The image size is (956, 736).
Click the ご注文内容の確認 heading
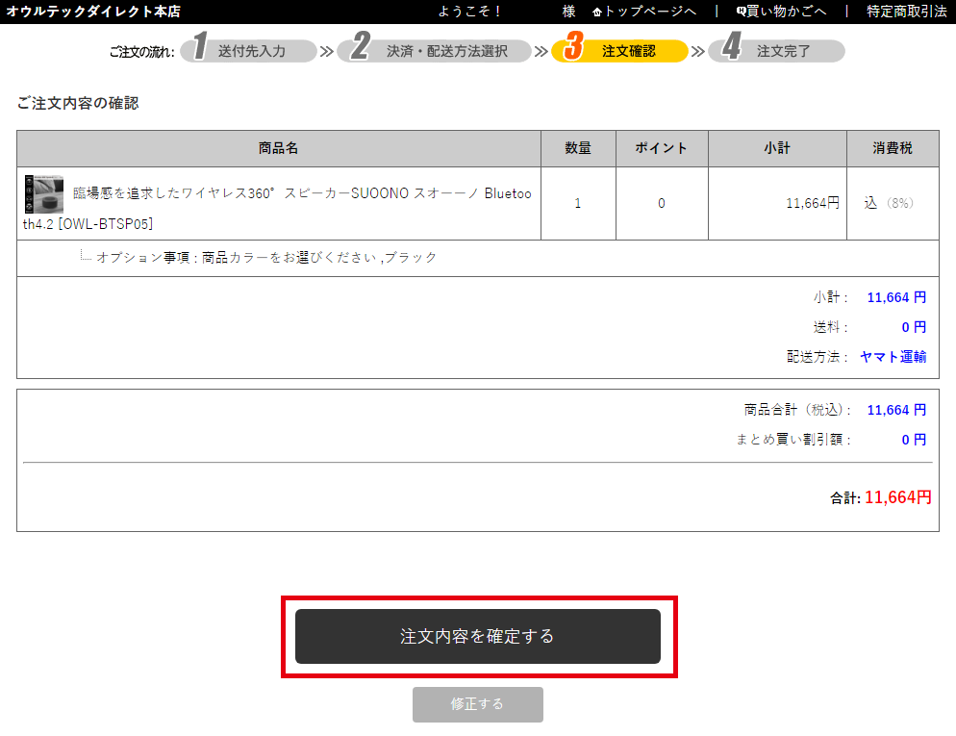78,103
